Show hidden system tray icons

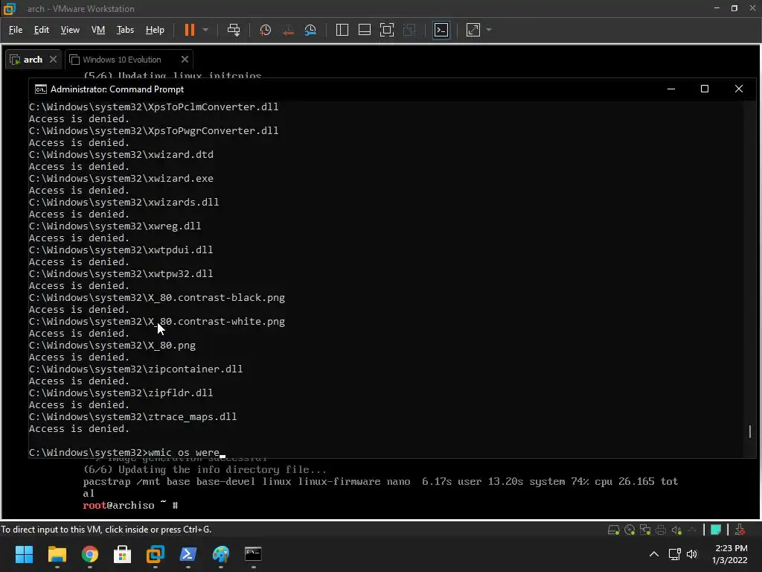(654, 554)
